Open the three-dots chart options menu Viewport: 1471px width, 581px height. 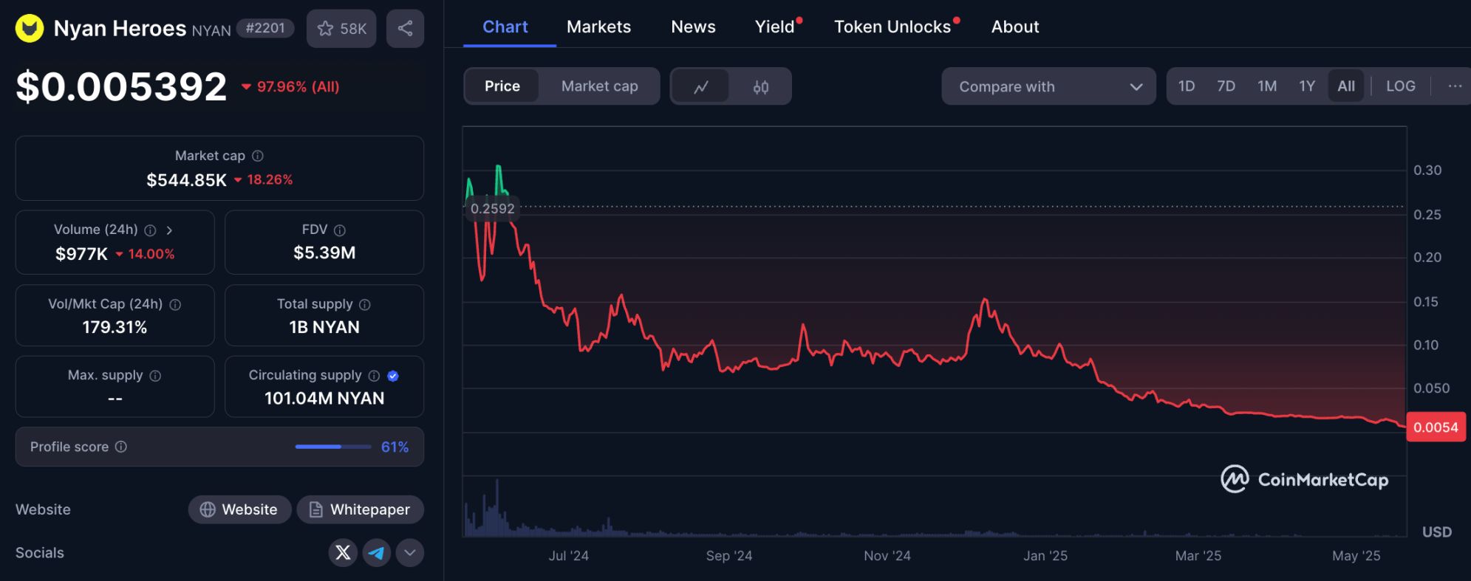[x=1454, y=86]
